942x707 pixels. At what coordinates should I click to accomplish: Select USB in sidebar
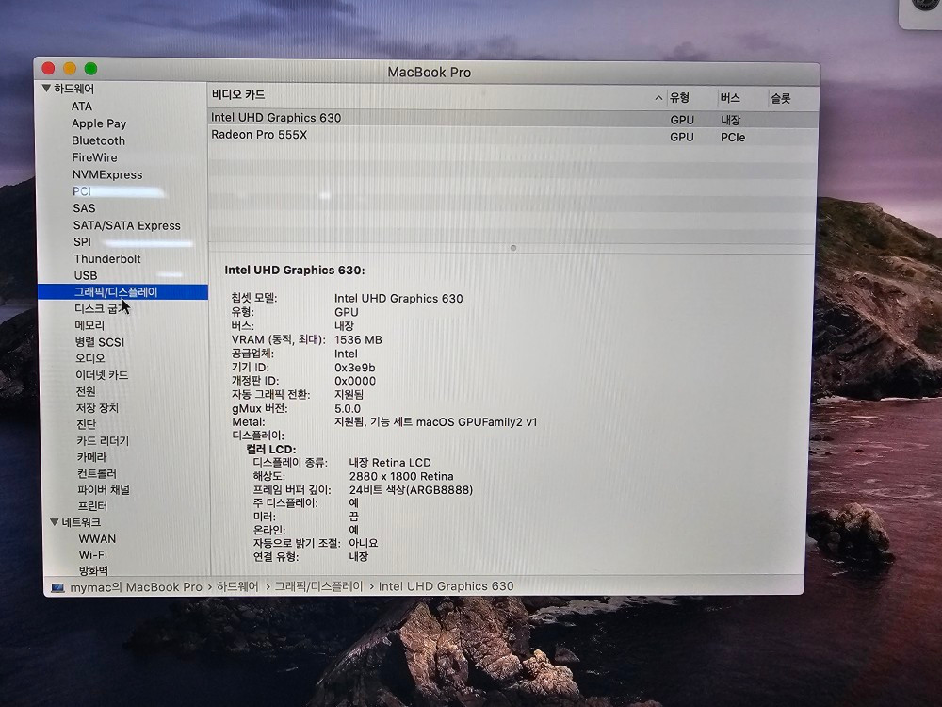(86, 275)
